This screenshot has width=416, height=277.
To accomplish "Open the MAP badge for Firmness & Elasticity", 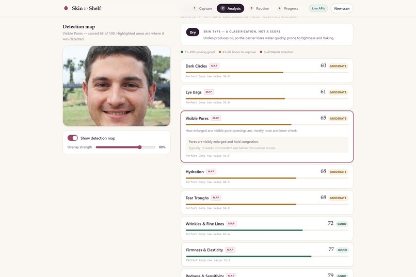I will 230,250.
